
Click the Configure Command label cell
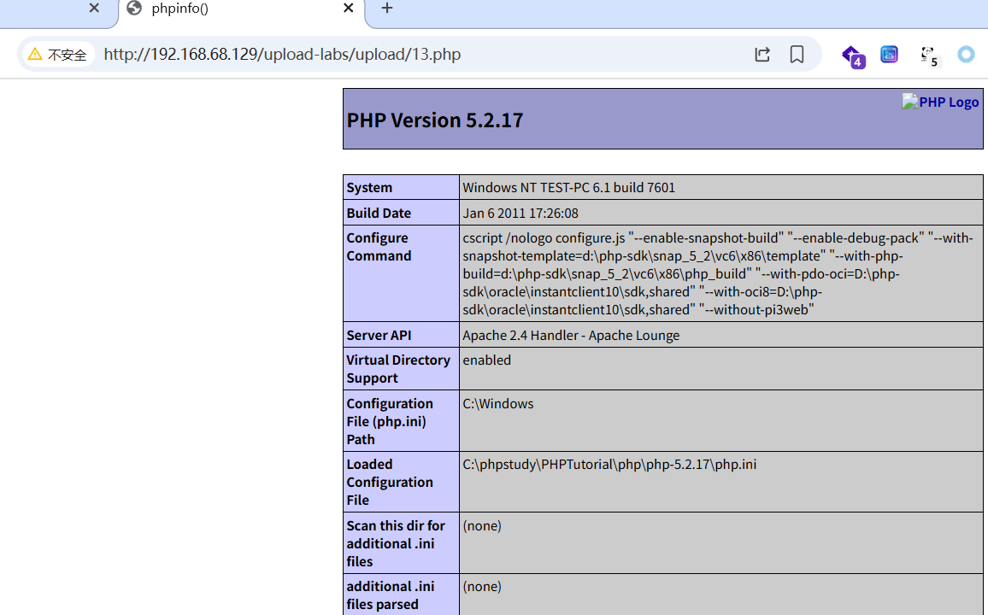click(x=402, y=273)
